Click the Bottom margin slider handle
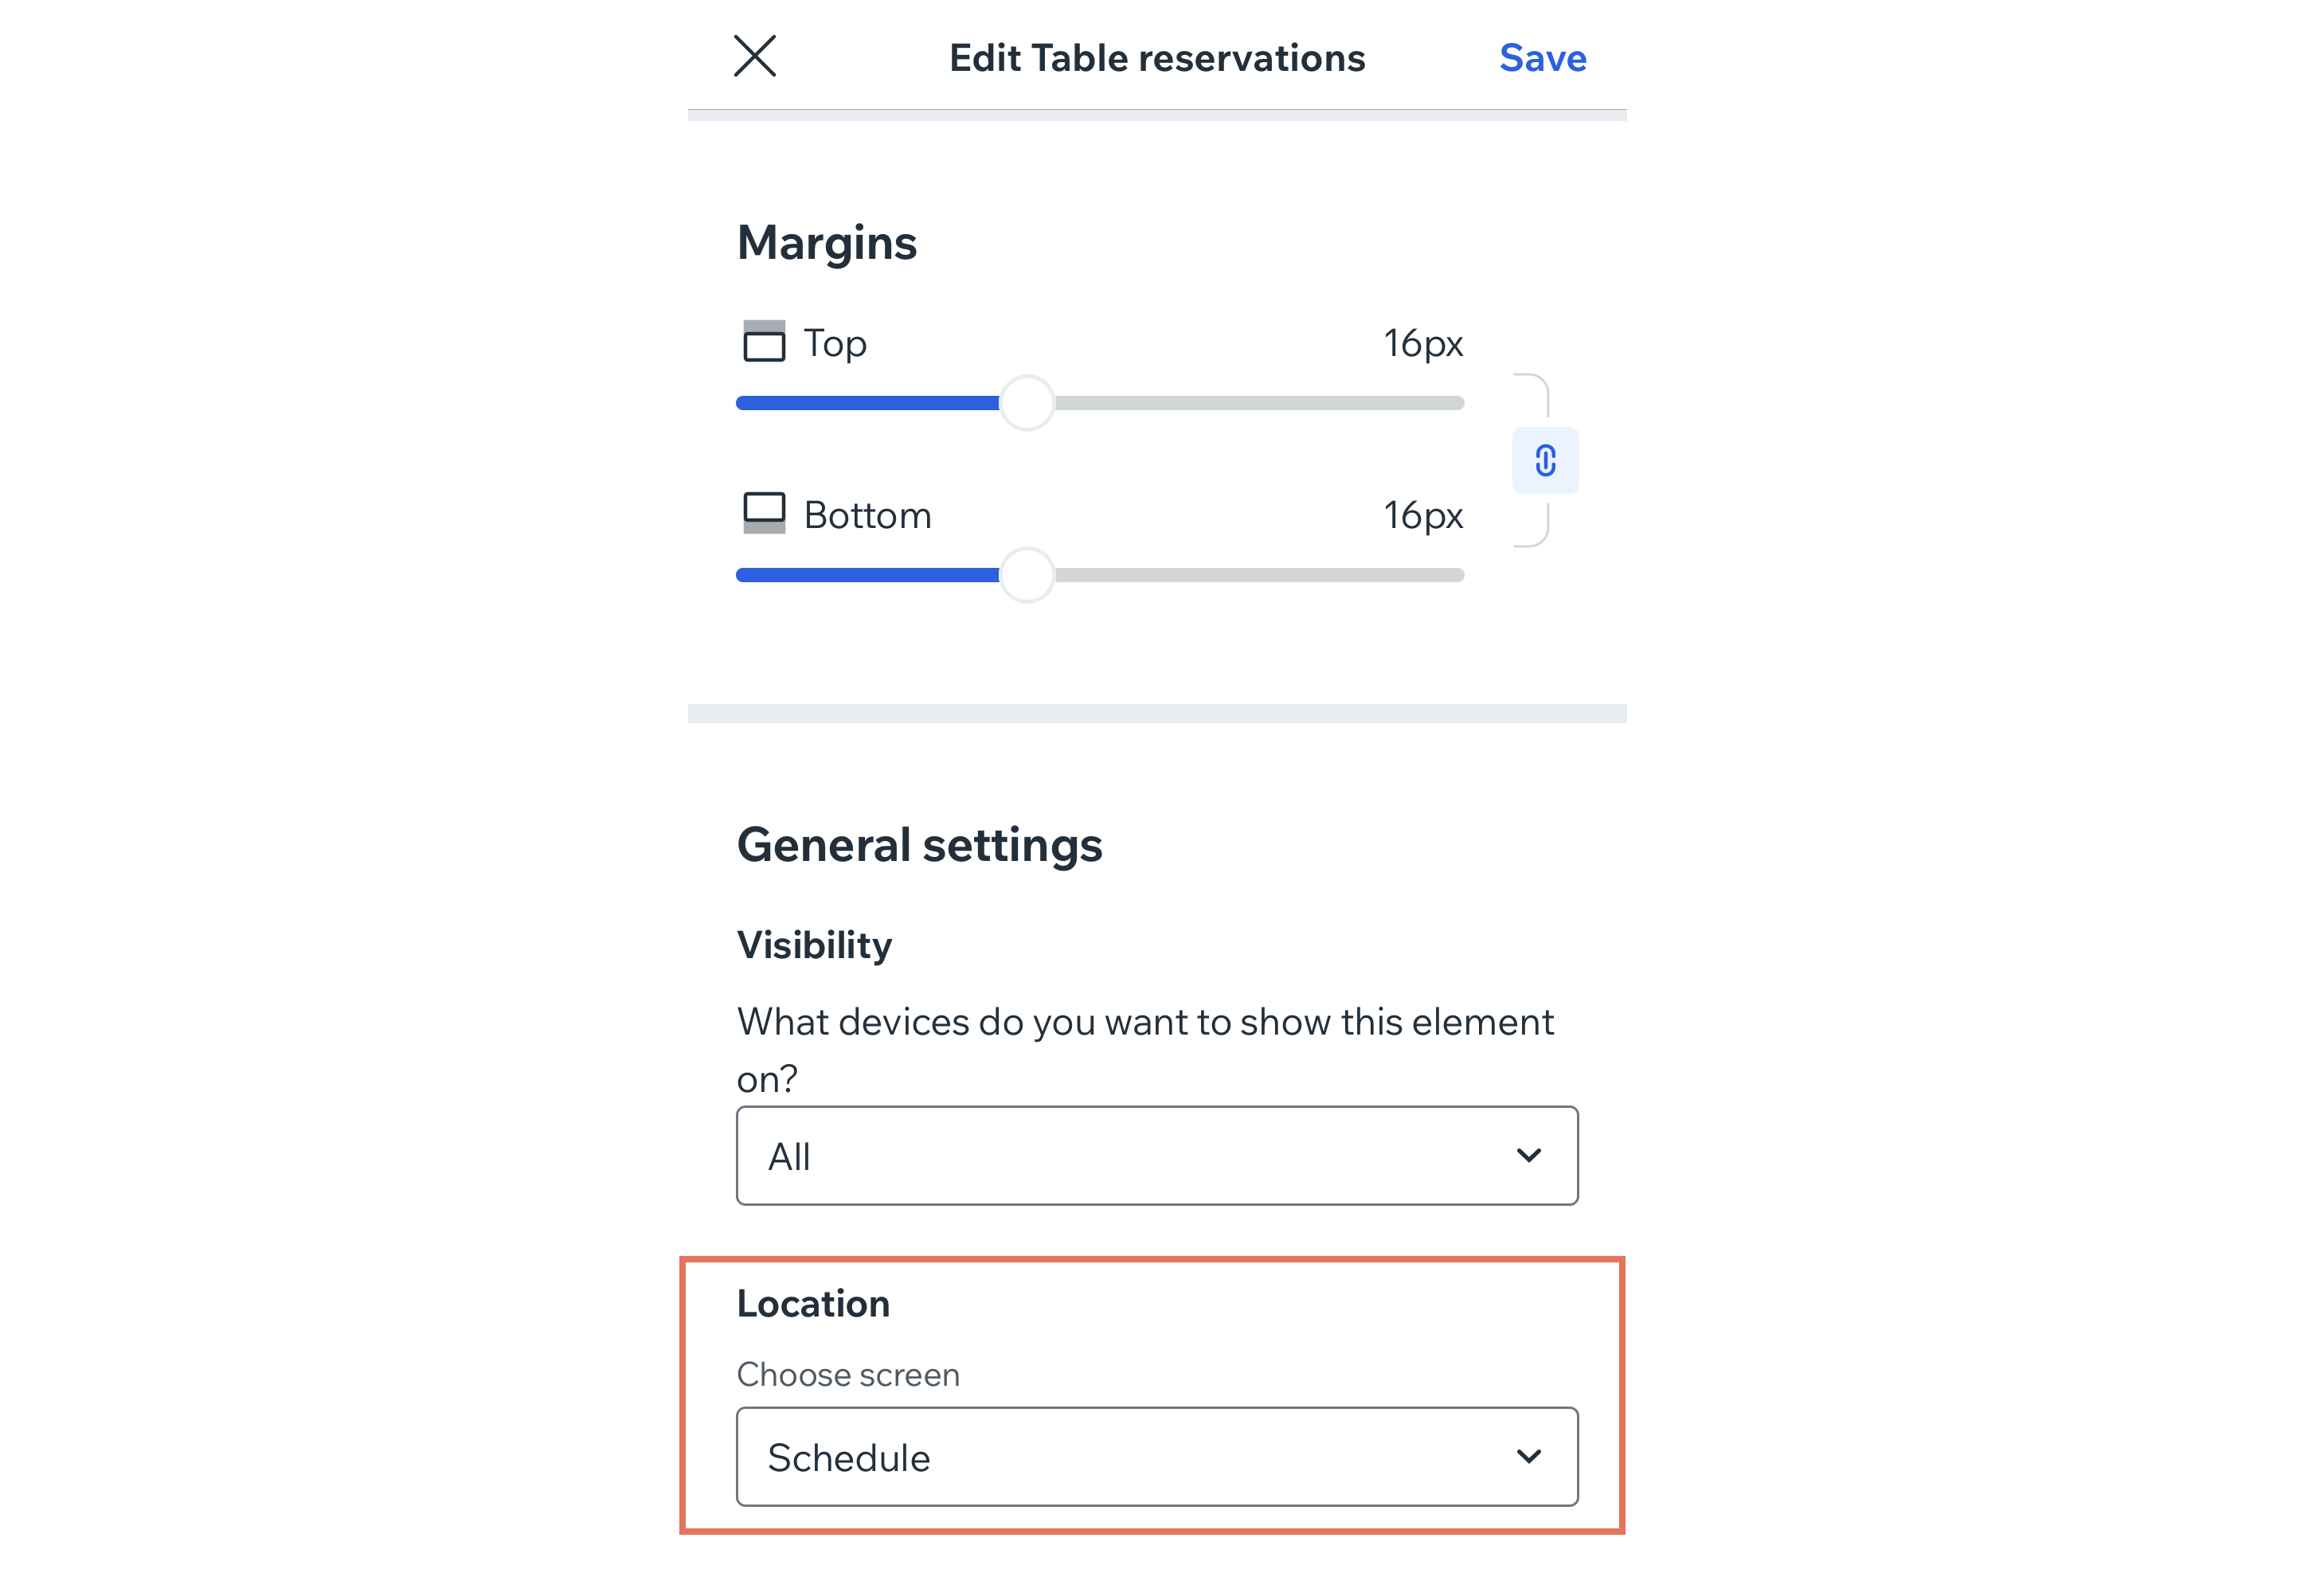This screenshot has width=2324, height=1569. pyautogui.click(x=1027, y=575)
